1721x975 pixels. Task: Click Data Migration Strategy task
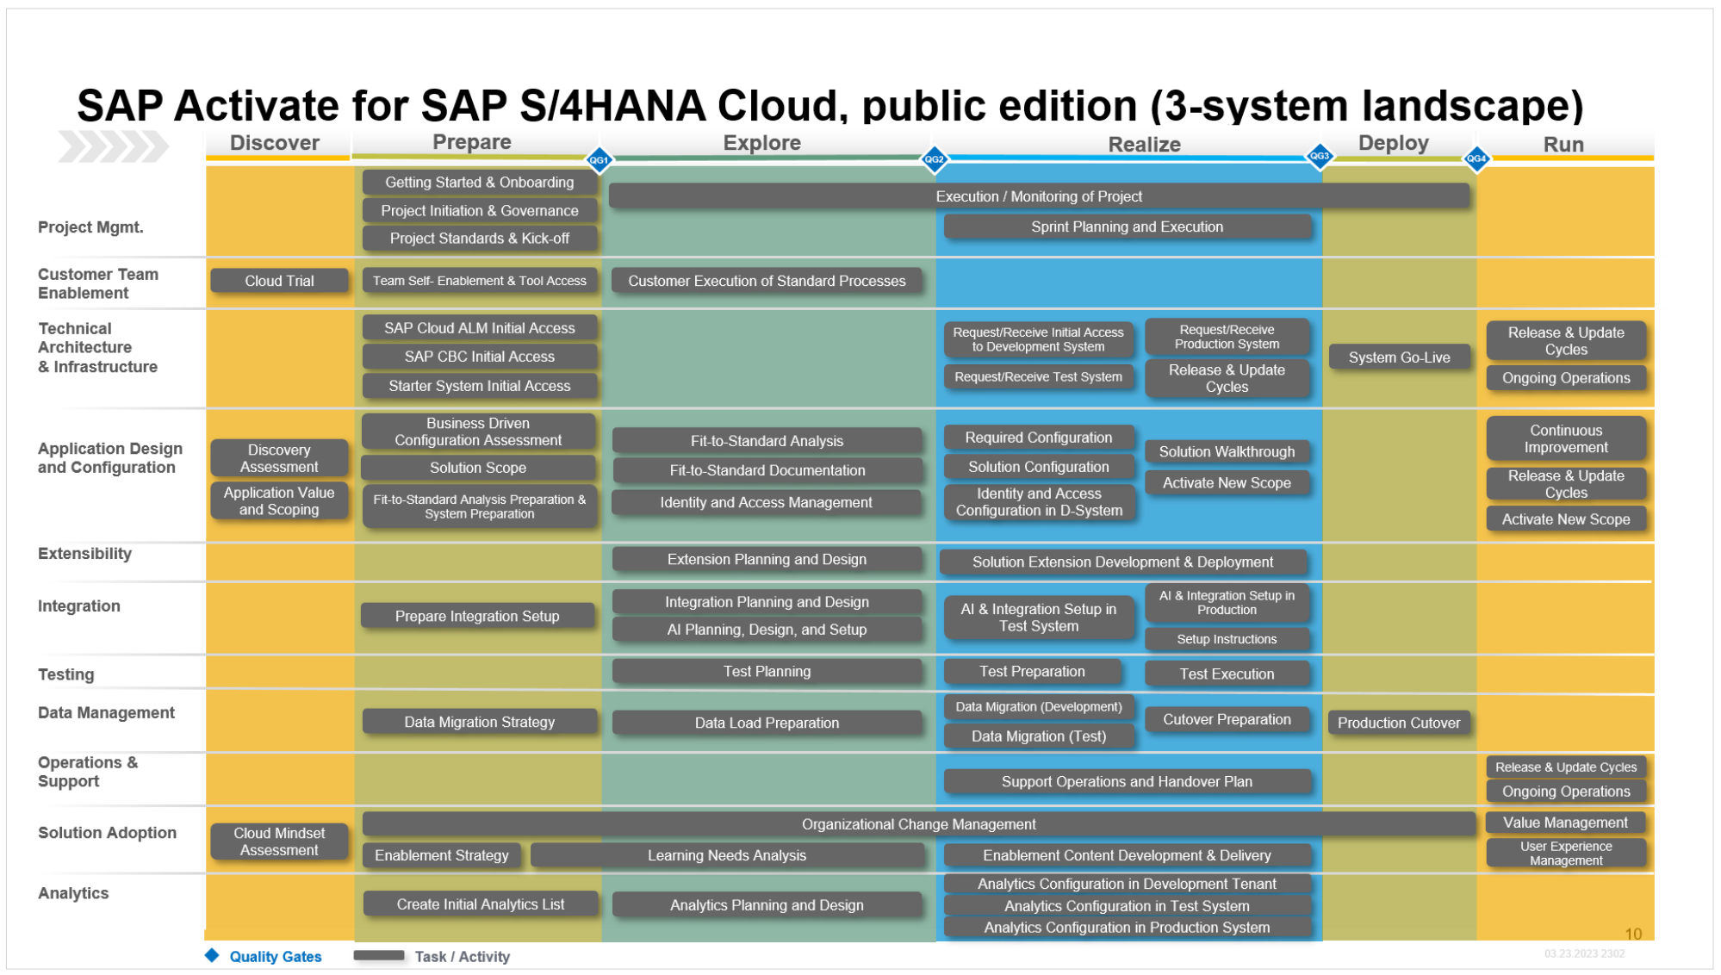[480, 722]
